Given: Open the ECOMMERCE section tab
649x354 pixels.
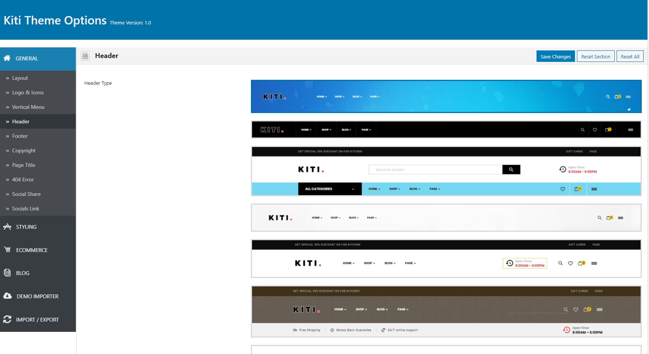Looking at the screenshot, I should coord(38,250).
